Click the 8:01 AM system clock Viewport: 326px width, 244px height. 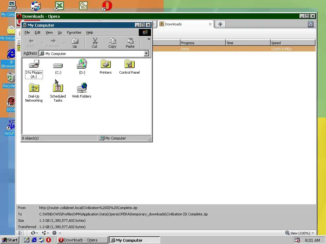click(312, 240)
